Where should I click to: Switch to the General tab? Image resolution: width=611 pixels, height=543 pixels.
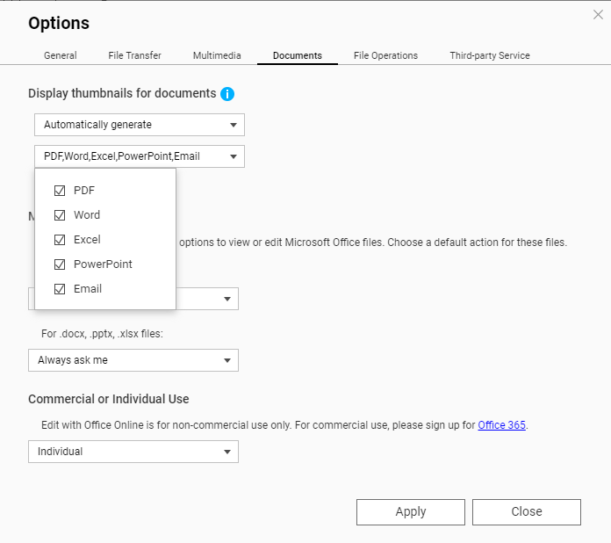pos(61,55)
